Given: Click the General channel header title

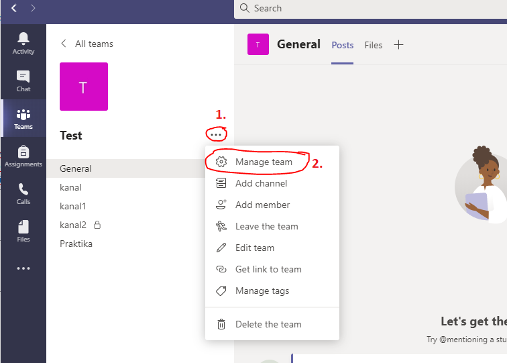Looking at the screenshot, I should [x=298, y=44].
